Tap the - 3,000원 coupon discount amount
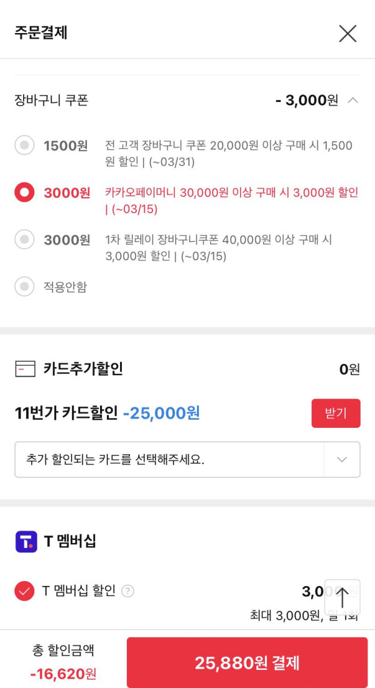Screen dimensions: 375x688 point(306,100)
